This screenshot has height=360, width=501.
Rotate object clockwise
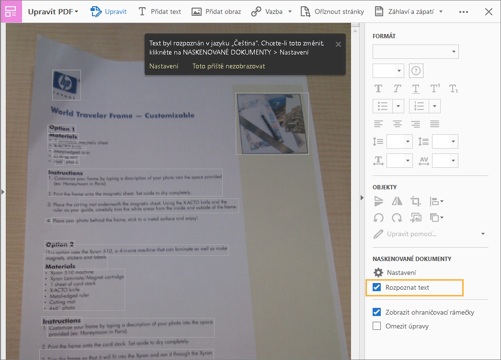pyautogui.click(x=397, y=218)
